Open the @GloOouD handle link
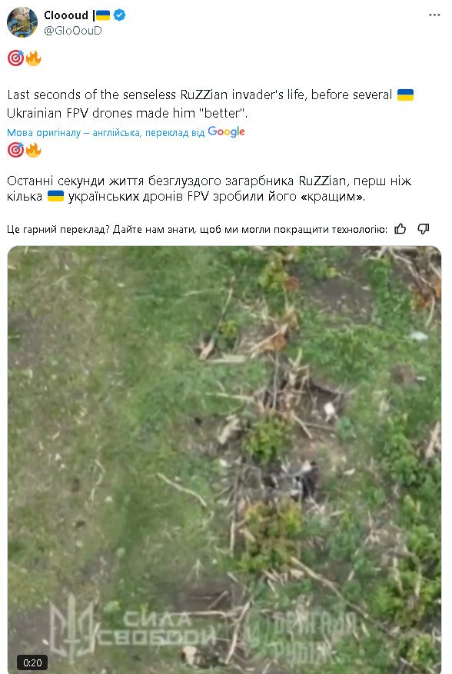The width and height of the screenshot is (452, 674). point(73,31)
